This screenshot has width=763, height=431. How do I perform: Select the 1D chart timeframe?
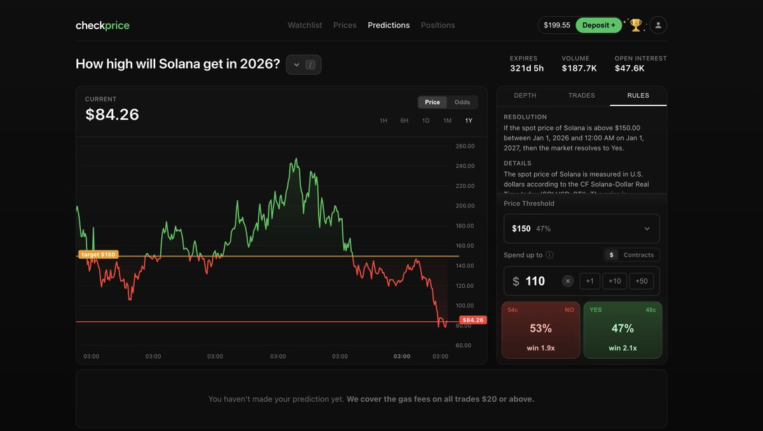coord(426,121)
